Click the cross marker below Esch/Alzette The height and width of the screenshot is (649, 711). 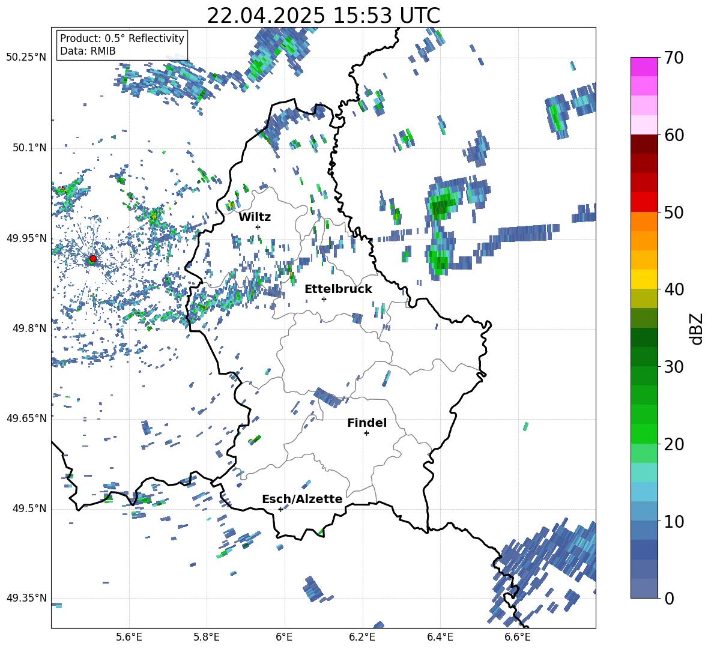(x=280, y=509)
